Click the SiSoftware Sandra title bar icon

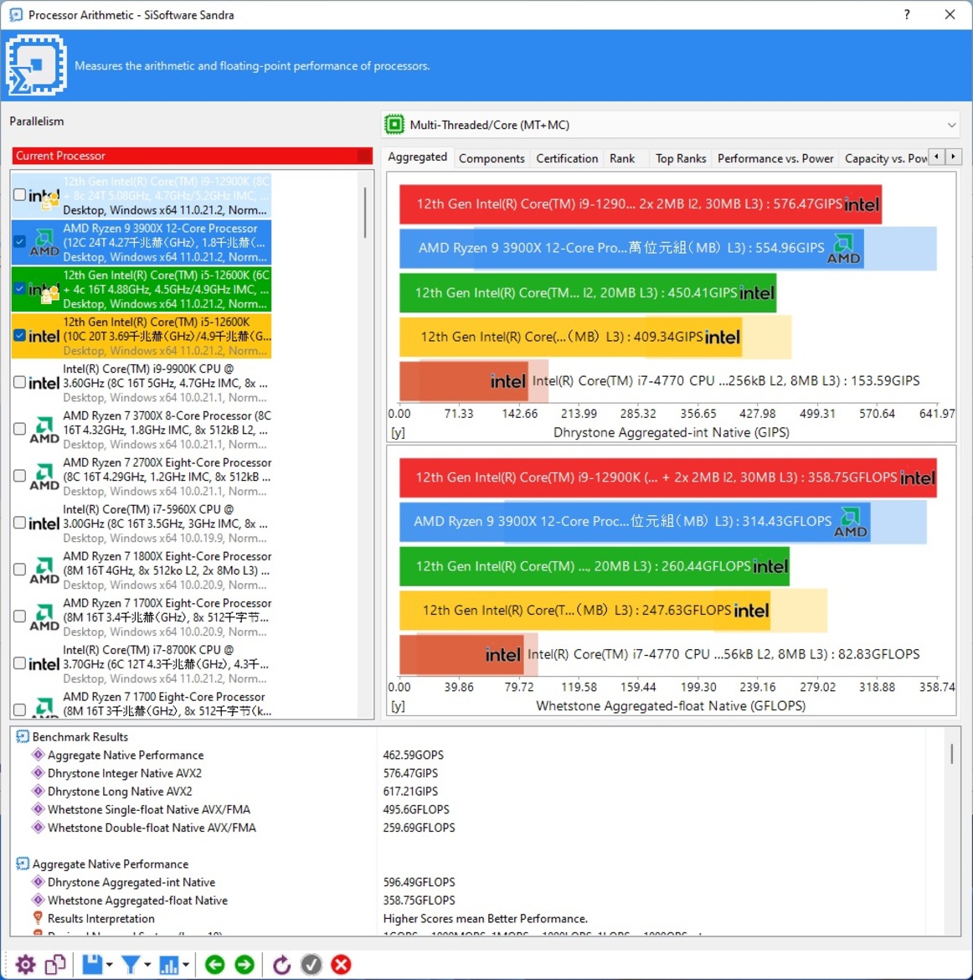(16, 14)
